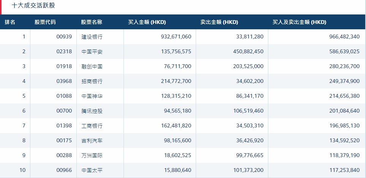This screenshot has width=366, height=178.
Task: Click total amount 117,253,840
Action: [344, 170]
